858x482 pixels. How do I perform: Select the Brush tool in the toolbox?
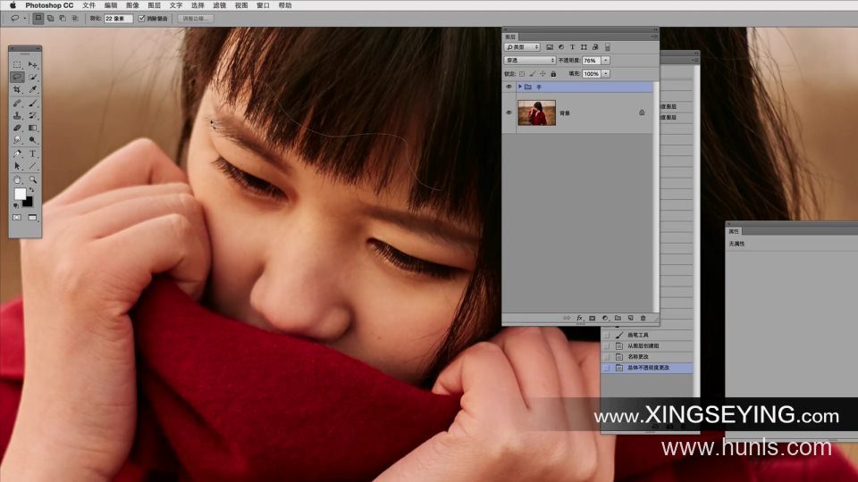(33, 103)
